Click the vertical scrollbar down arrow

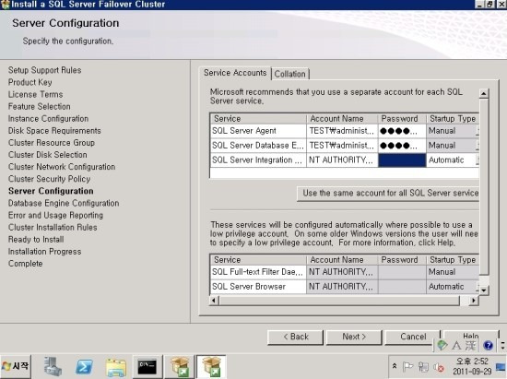[484, 290]
